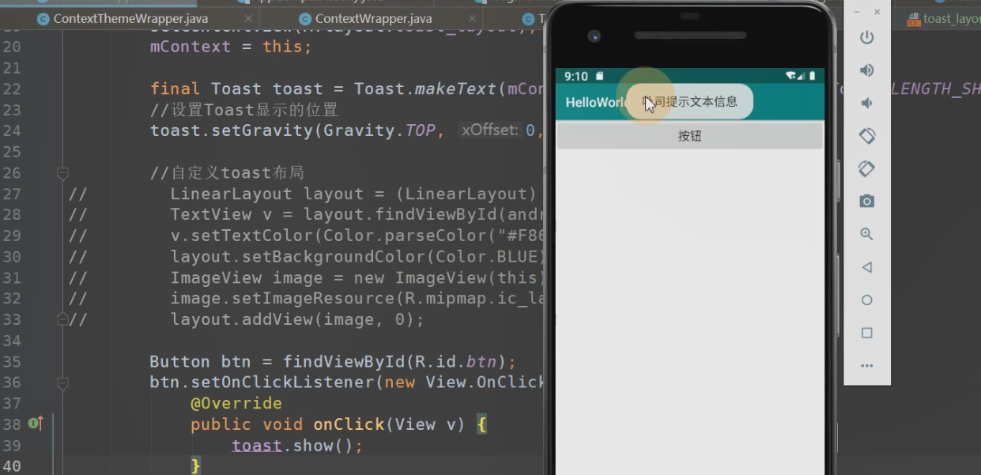The image size is (981, 475).
Task: Click the 'makeText' method call on line 22
Action: click(455, 89)
